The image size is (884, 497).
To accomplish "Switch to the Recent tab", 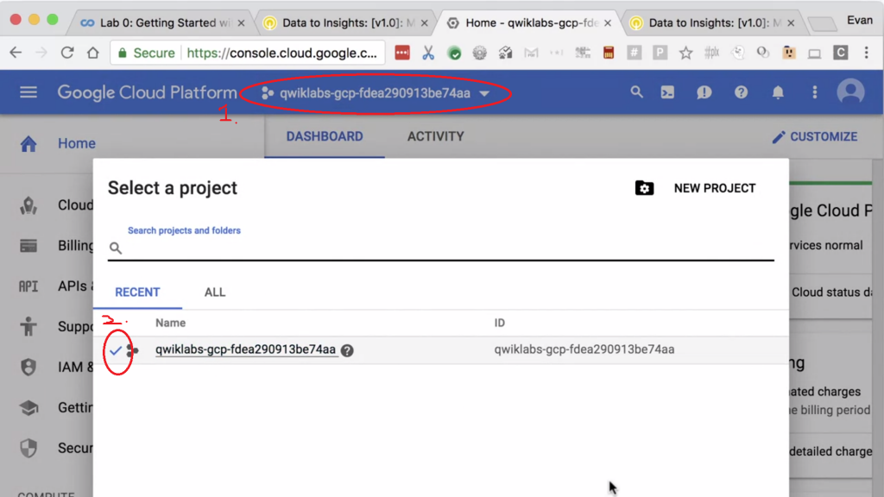I will [x=137, y=293].
